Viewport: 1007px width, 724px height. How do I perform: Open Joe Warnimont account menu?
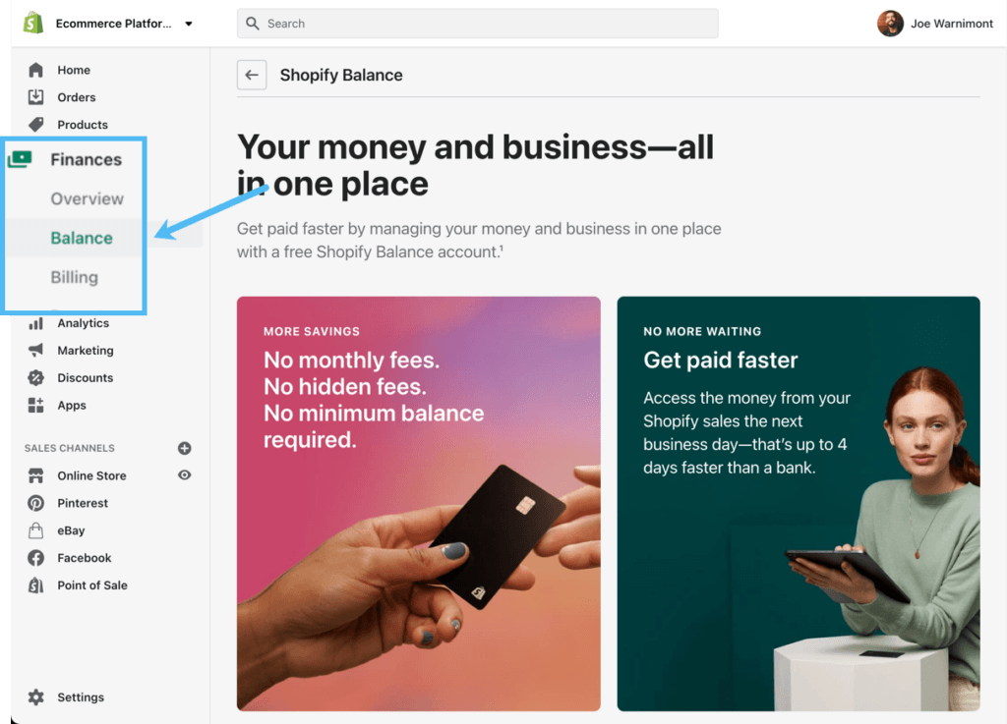tap(935, 24)
